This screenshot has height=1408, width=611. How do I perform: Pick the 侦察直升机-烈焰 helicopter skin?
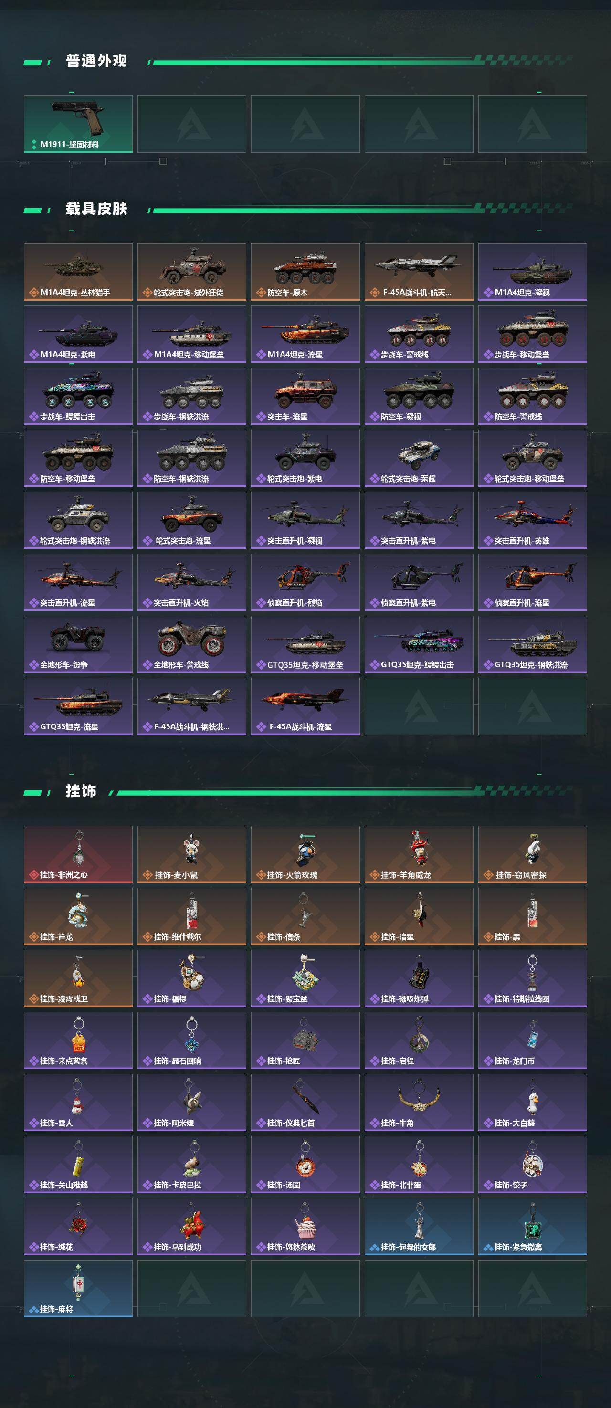305,582
